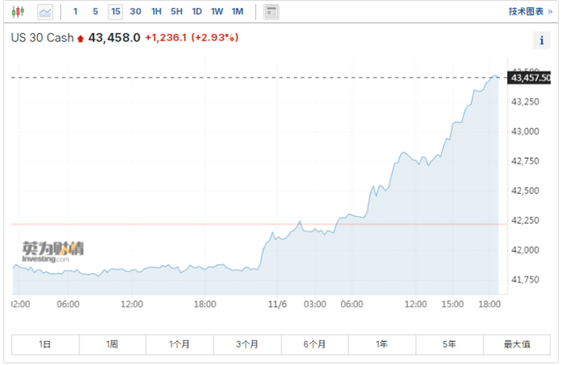Click the Investing.com watermark logo
Image resolution: width=562 pixels, height=365 pixels.
pos(52,252)
